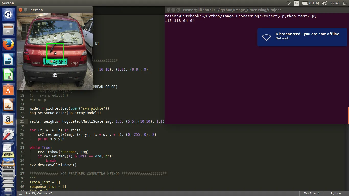Open the network indicator in the top panel

tap(288, 3)
